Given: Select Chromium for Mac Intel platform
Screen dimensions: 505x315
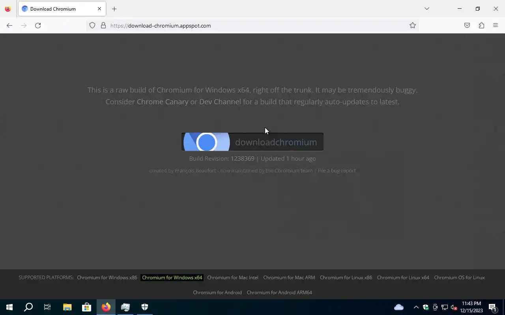Looking at the screenshot, I should coord(233,278).
